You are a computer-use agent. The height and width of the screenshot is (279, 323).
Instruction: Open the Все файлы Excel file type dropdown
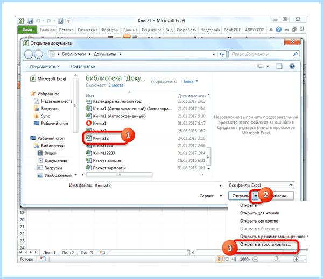pos(261,185)
